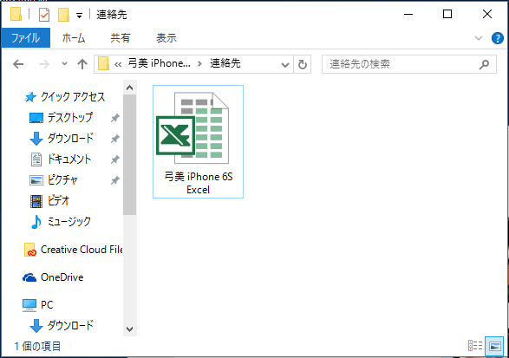Click the Properties icon in the quick access toolbar
The image size is (509, 358).
[x=44, y=15]
